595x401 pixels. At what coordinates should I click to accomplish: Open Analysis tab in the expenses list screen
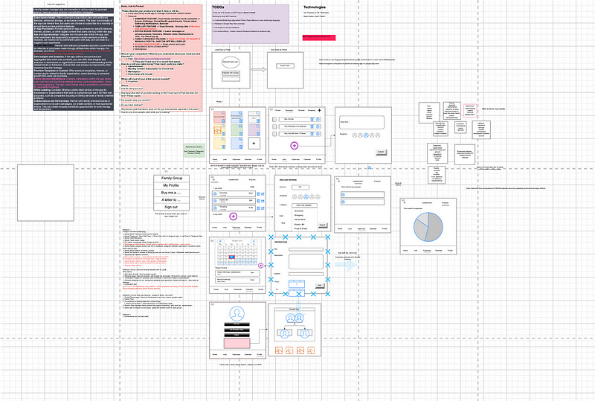[x=252, y=179]
